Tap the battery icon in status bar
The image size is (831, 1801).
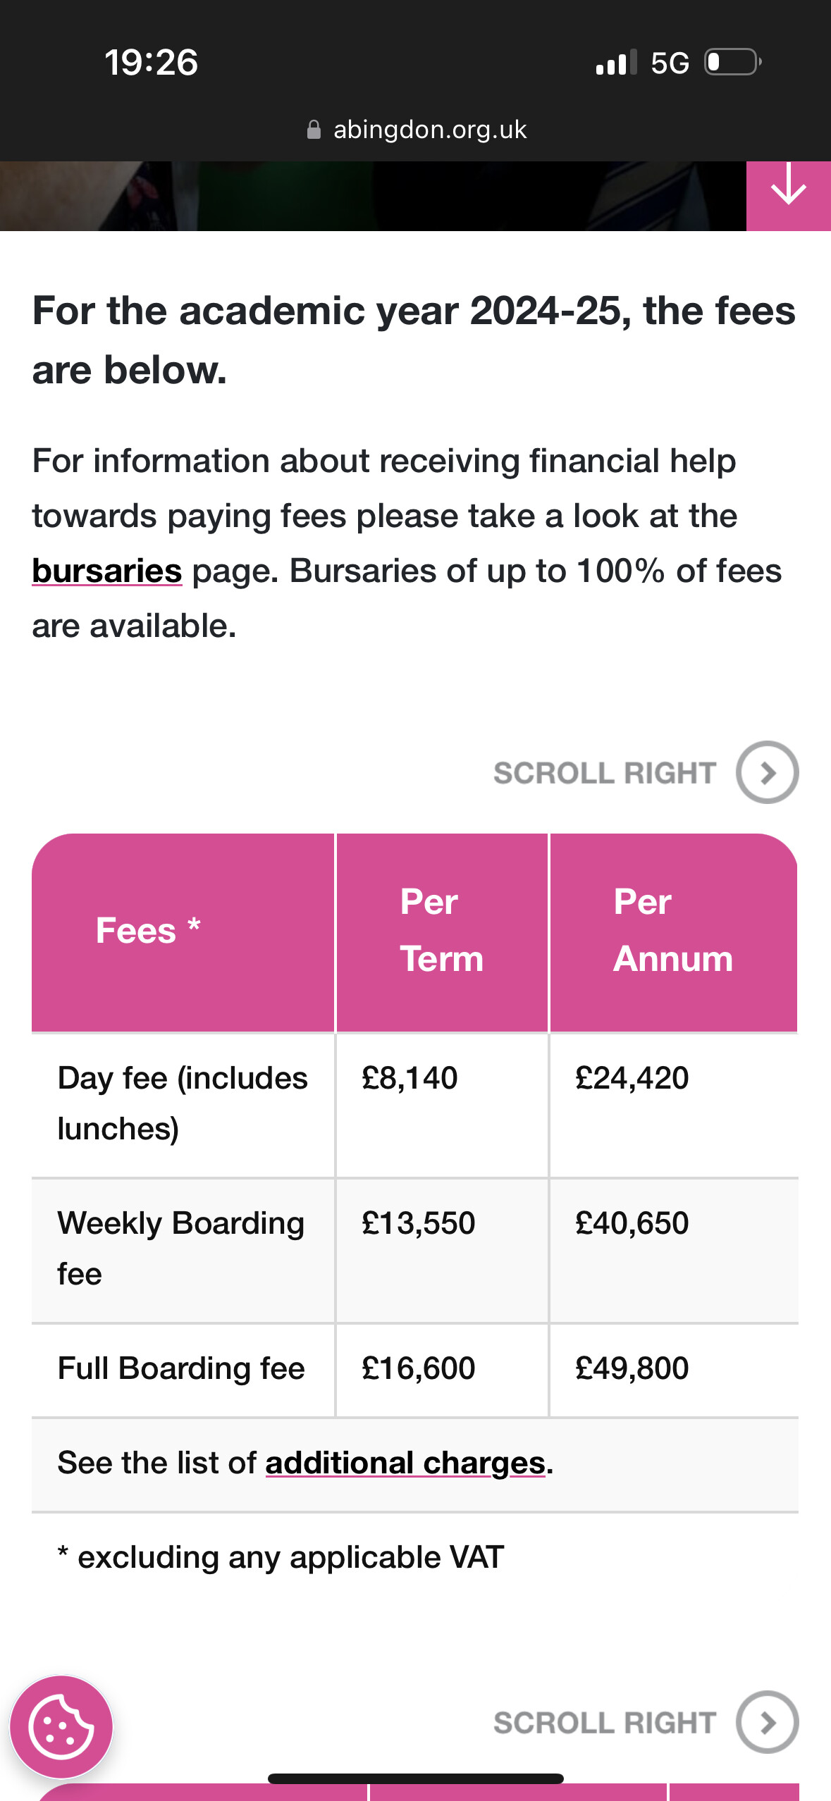[x=733, y=63]
